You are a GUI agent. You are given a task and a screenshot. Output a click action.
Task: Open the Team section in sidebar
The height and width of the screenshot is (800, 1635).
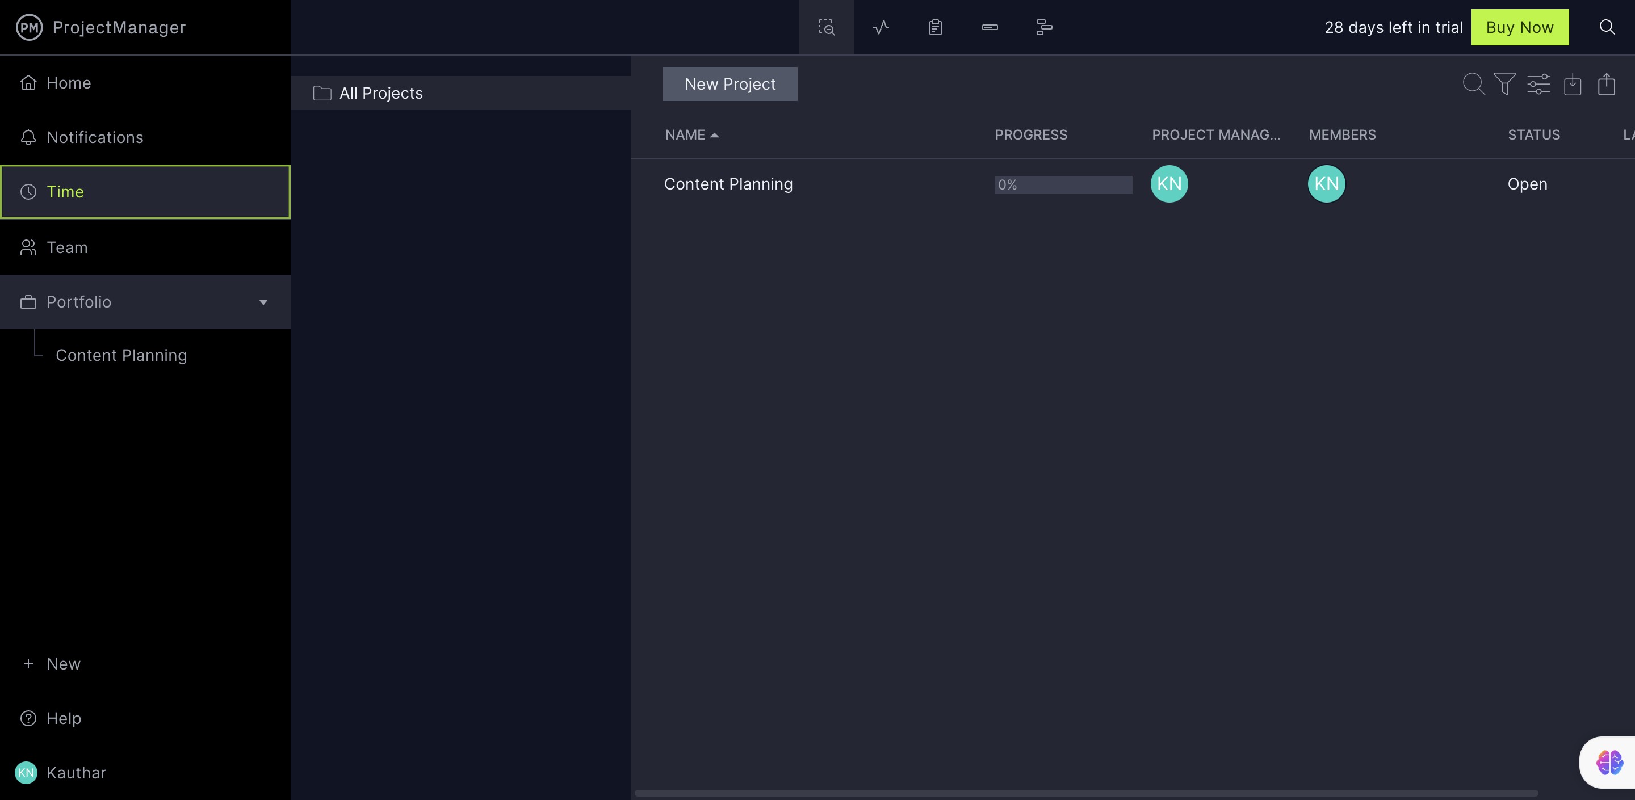(x=66, y=247)
